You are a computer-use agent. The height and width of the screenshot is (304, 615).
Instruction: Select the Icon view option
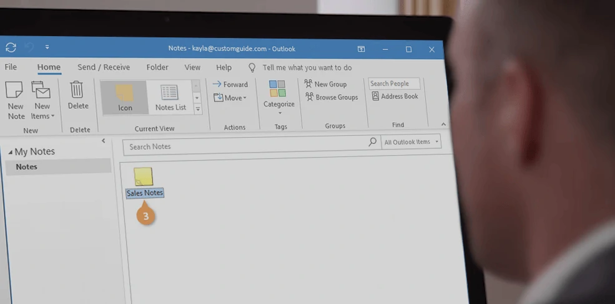[124, 97]
